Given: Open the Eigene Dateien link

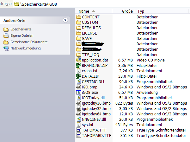Looking at the screenshot, I should coord(22,35).
